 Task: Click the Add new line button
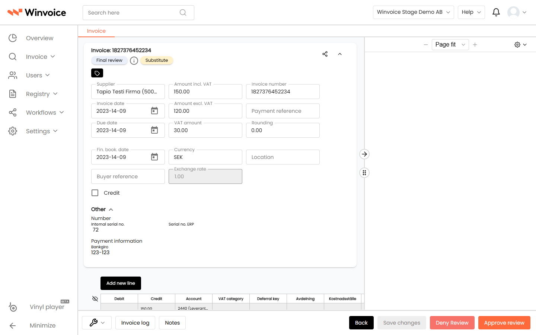[121, 283]
